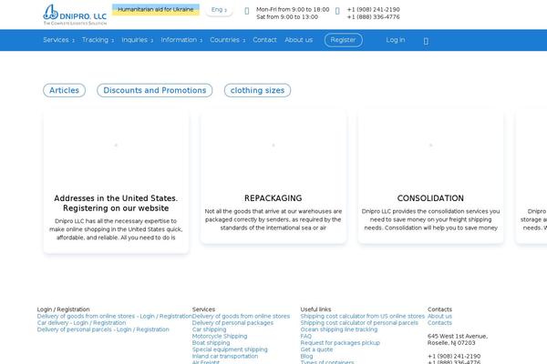Open Inland car transportation link
Screen dimensions: 547x364
click(x=225, y=356)
